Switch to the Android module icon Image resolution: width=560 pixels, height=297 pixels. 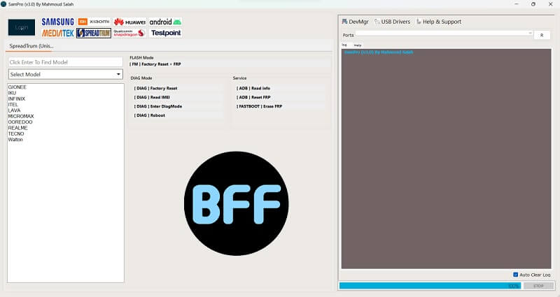[x=165, y=22]
